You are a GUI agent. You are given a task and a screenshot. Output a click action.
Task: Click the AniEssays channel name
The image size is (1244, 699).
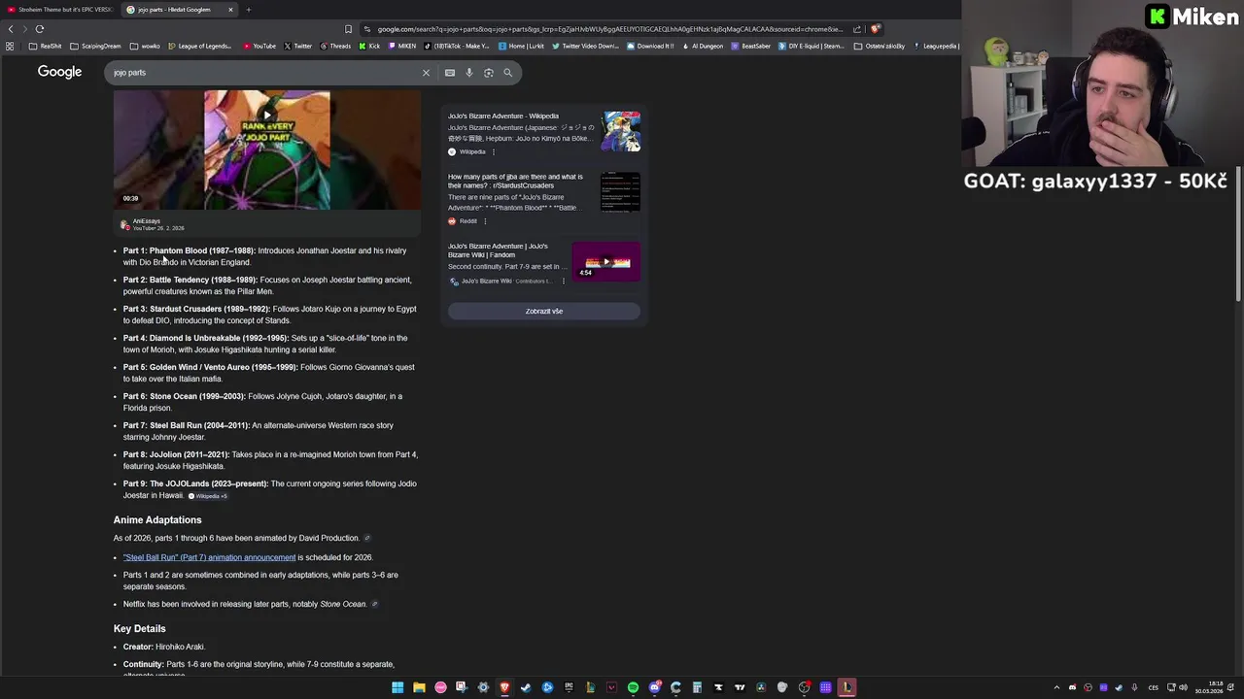click(147, 221)
